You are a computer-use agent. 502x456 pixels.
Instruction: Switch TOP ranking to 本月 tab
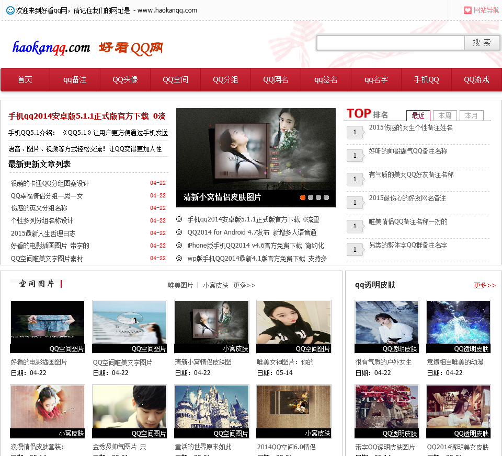(471, 115)
